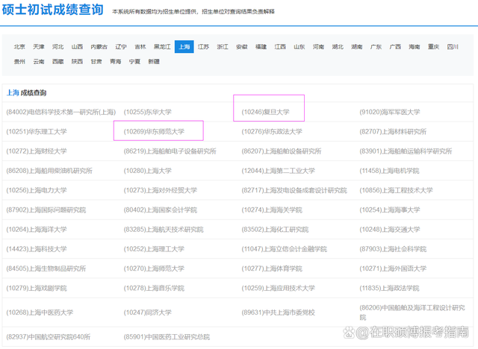This screenshot has height=349, width=478.
Task: Open (10252)上海理工大学 link
Action: point(154,249)
